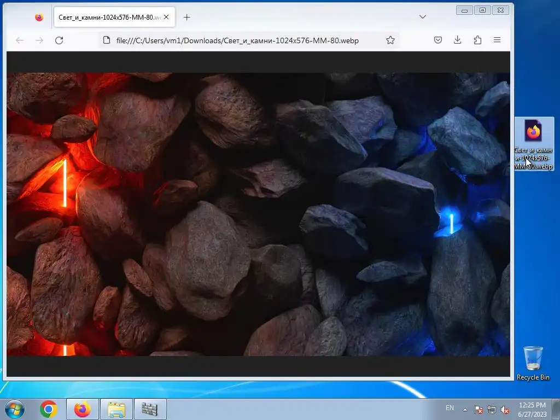Open the Windows Start menu

pyautogui.click(x=15, y=409)
